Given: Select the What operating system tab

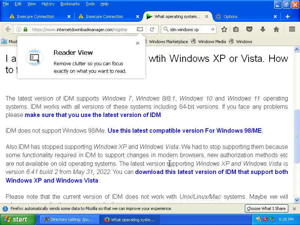Looking at the screenshot, I should click(177, 16).
